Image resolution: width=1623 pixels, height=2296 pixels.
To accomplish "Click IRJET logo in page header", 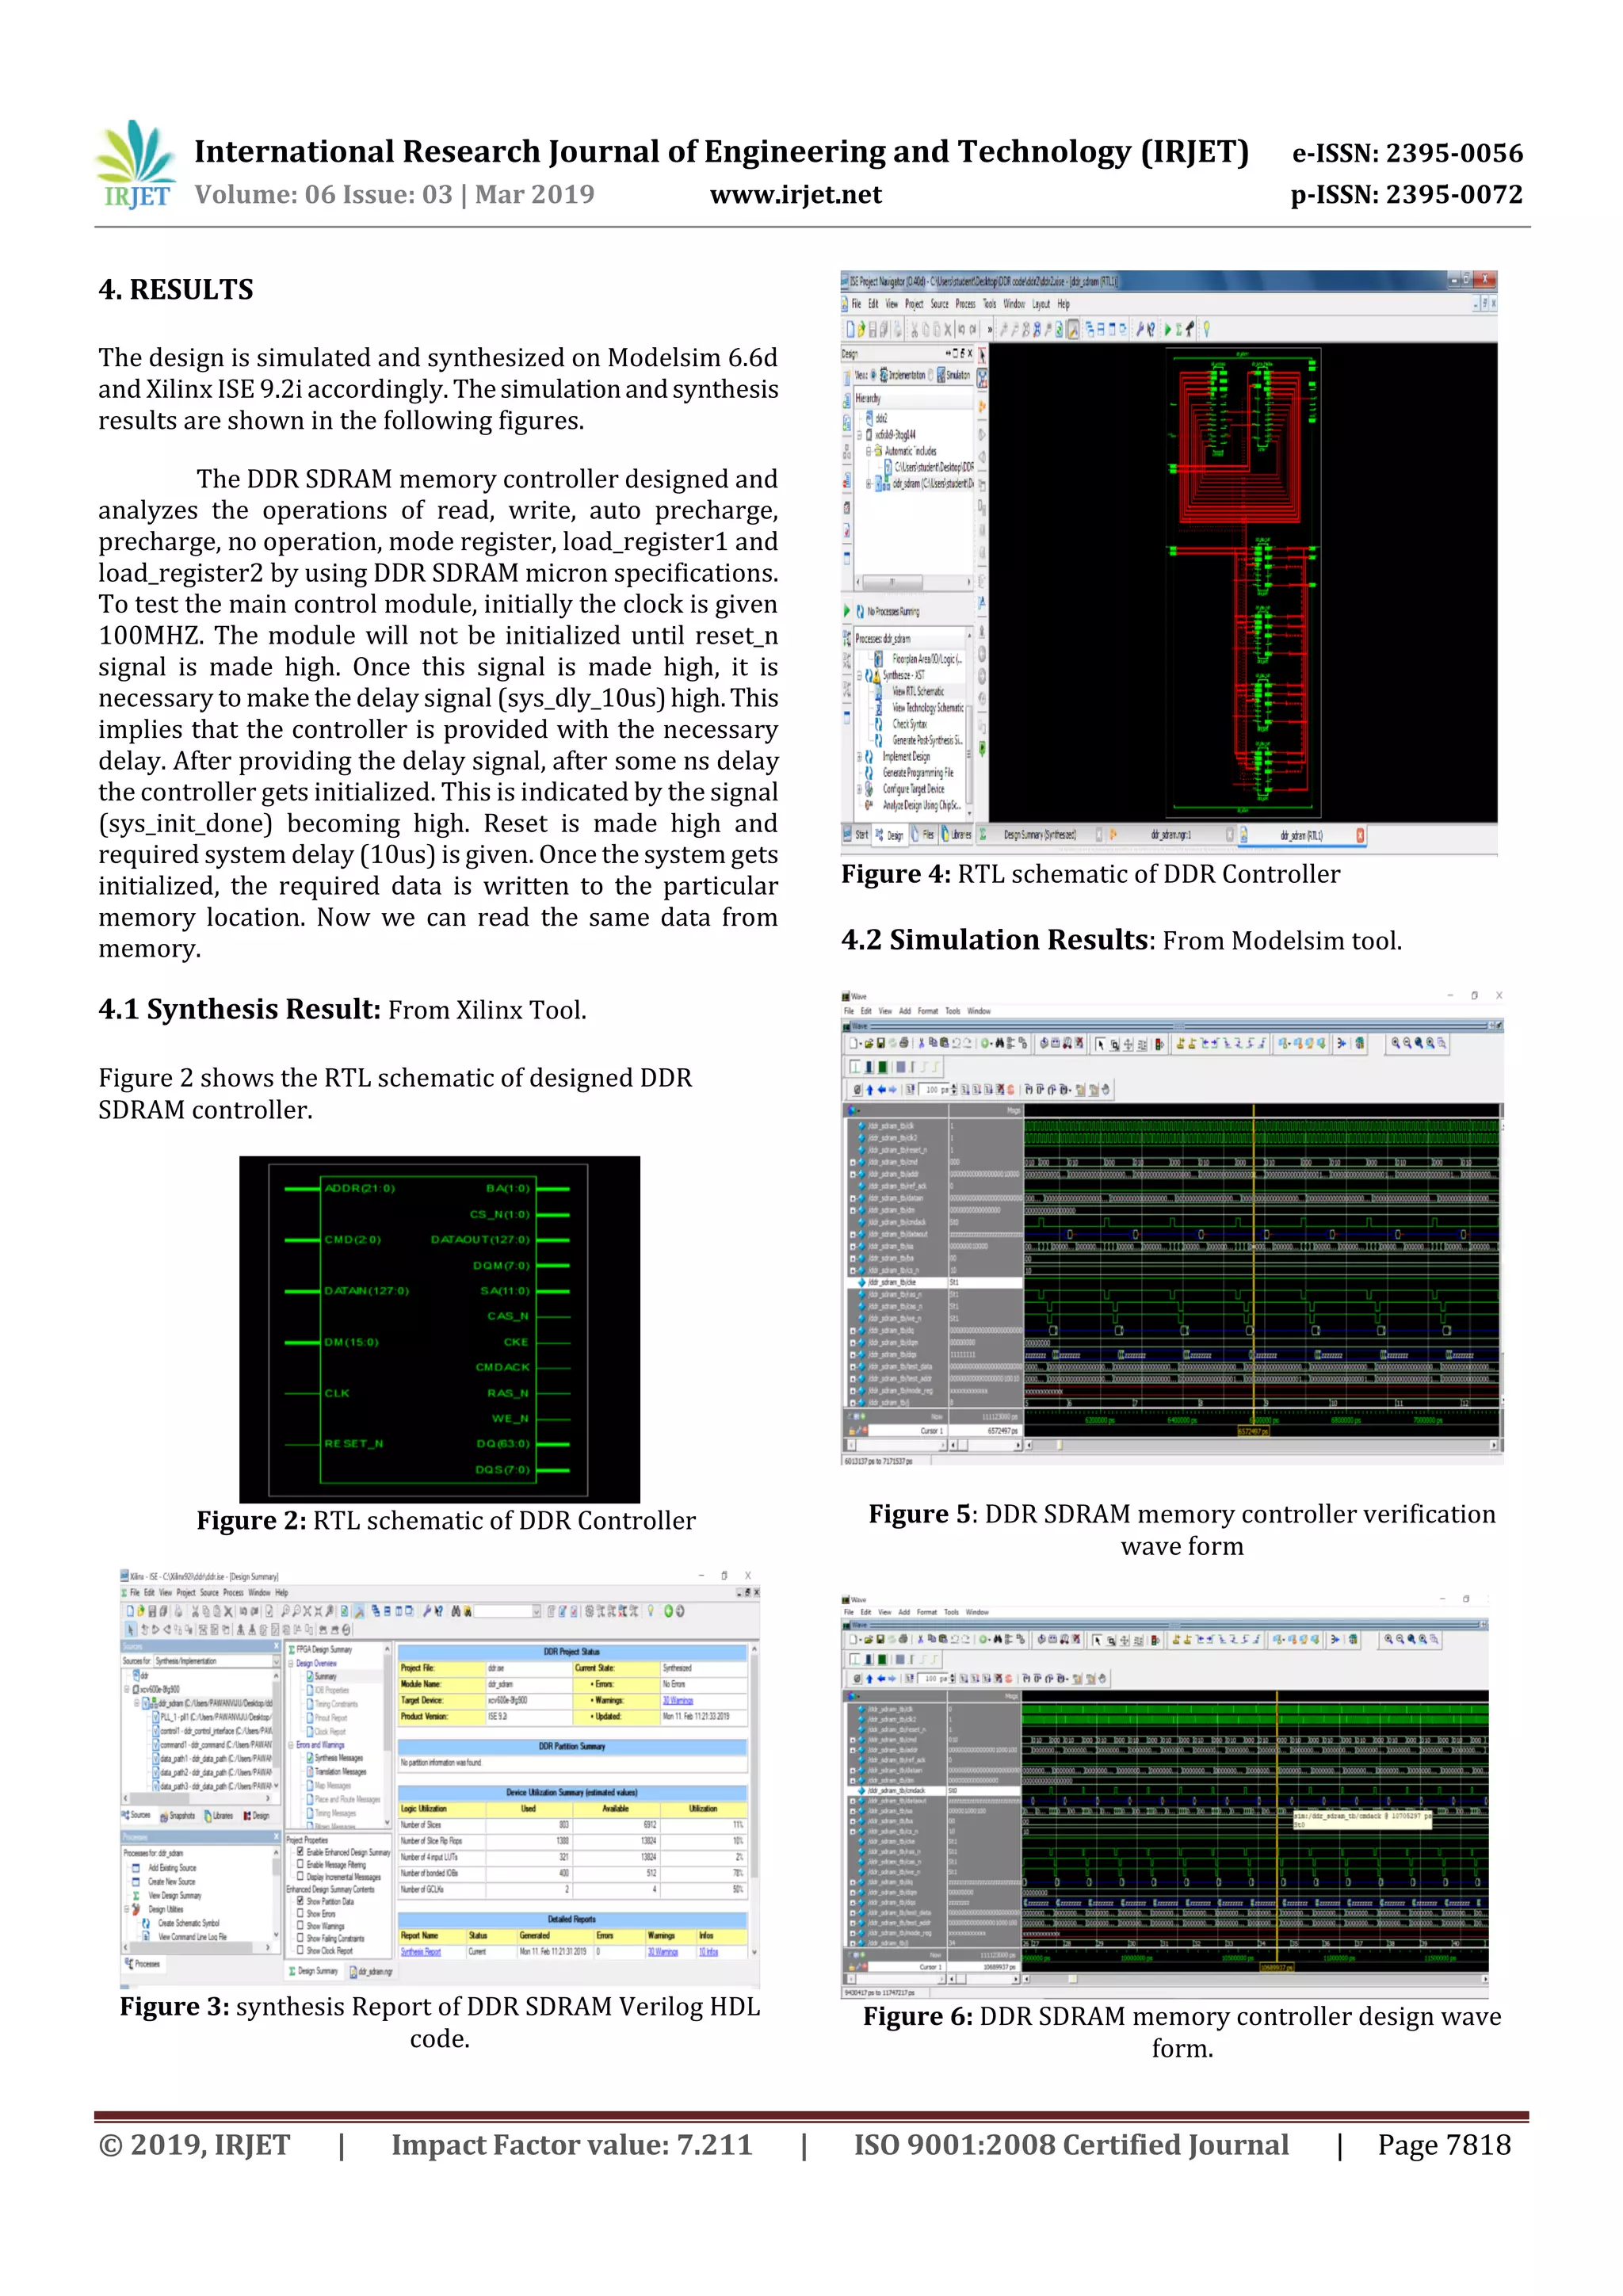I will (137, 163).
